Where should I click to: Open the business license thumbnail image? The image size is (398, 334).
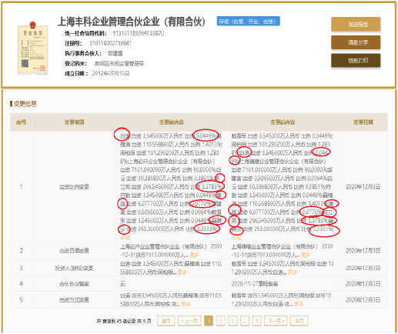(x=32, y=48)
